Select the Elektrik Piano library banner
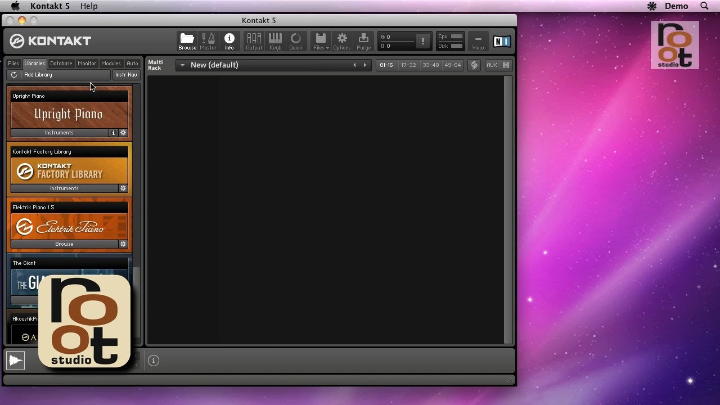 point(69,226)
